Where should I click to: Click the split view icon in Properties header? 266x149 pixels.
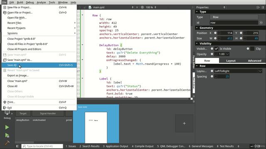(258, 7)
